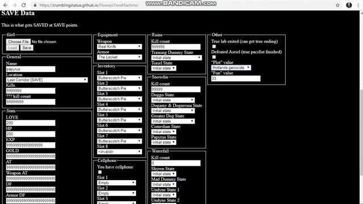Screen dimensions: 363x204
Task: Edit the Ruins Kill count field
Action: click(176, 46)
